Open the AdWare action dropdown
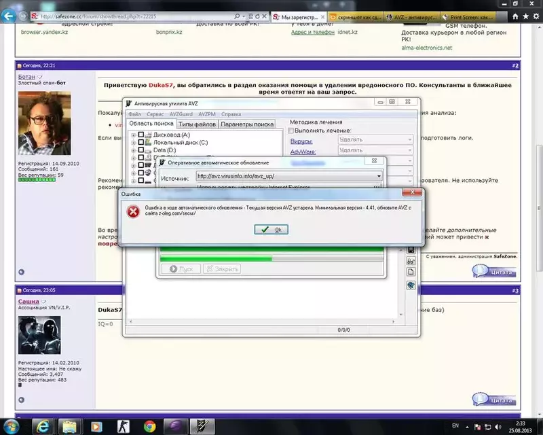The image size is (543, 435). coord(375,150)
